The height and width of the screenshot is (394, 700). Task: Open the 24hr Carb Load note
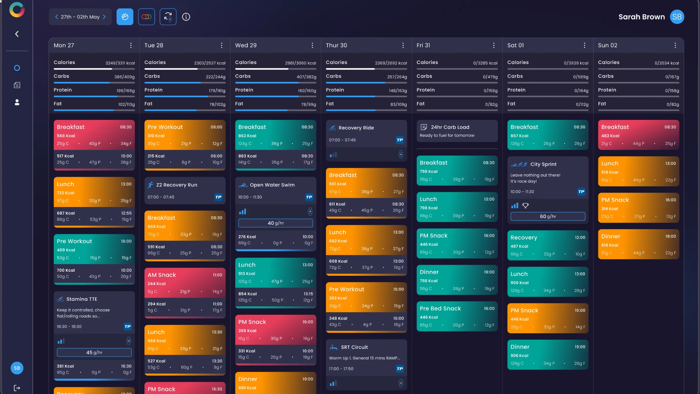pyautogui.click(x=457, y=131)
